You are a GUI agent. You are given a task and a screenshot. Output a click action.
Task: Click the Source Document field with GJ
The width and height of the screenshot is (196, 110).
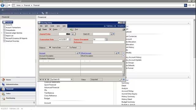[99, 39]
